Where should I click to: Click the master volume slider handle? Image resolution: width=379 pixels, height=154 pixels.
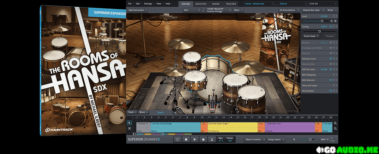(310, 139)
